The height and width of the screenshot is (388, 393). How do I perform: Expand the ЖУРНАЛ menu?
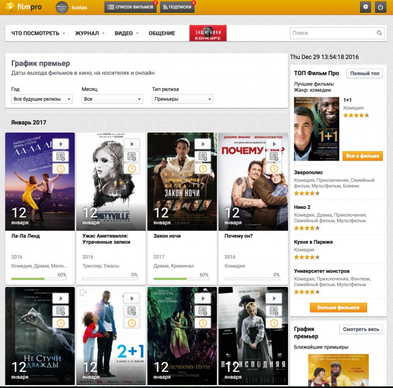(x=89, y=33)
